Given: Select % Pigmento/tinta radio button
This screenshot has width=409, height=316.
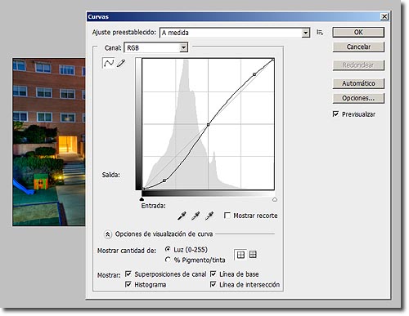Looking at the screenshot, I should click(168, 260).
